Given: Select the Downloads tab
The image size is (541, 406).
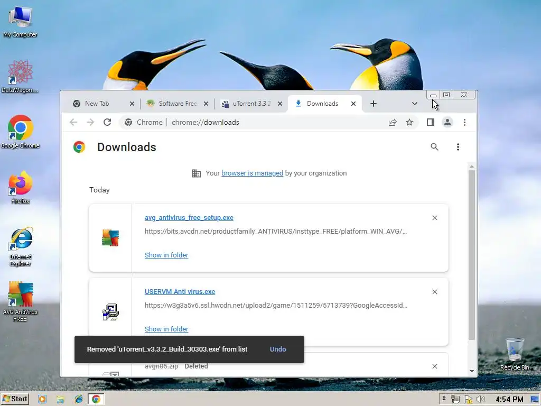Looking at the screenshot, I should [x=322, y=104].
